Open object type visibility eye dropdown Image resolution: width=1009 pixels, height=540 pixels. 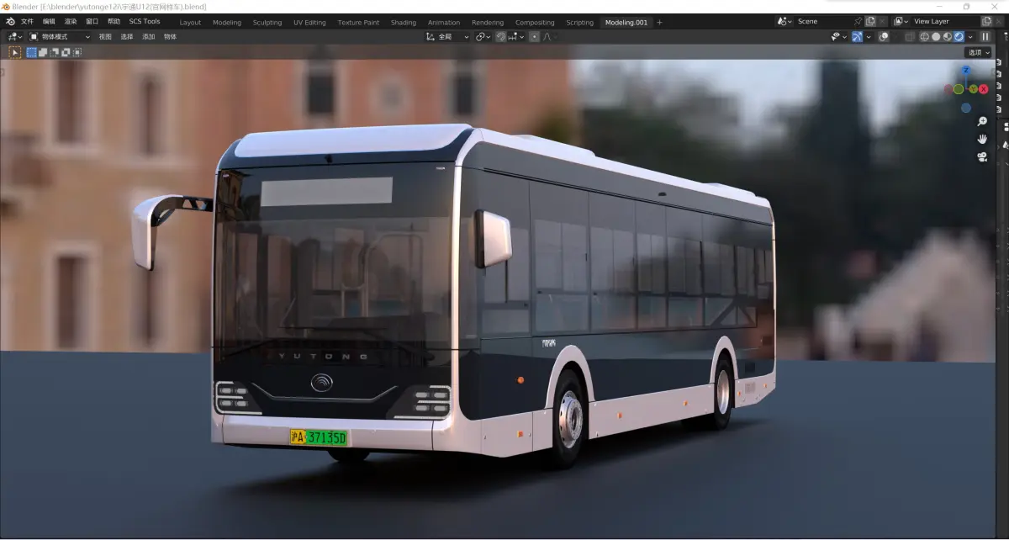coord(839,37)
